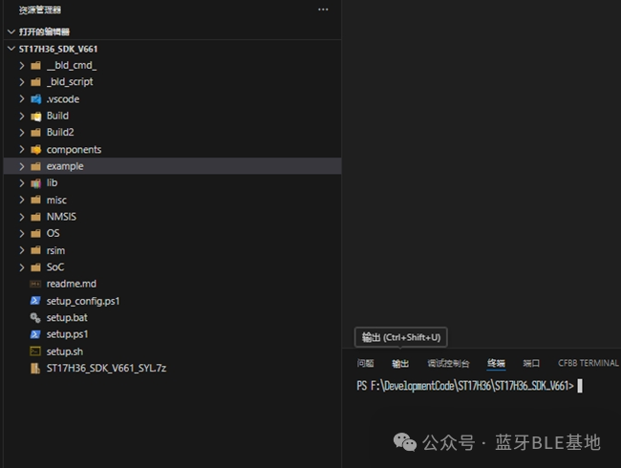
Task: Click the Build2 folder icon
Action: tap(35, 132)
